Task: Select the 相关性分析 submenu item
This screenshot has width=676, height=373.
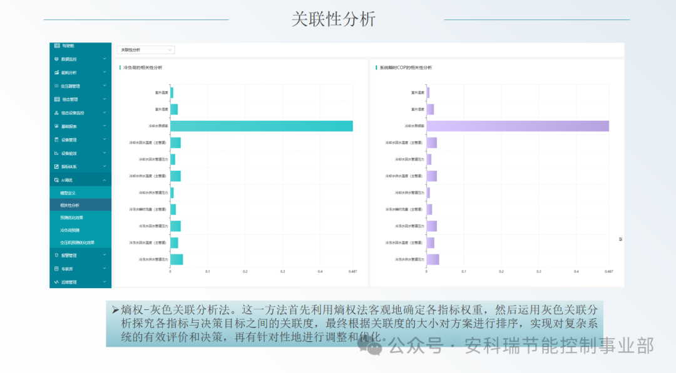Action: (x=81, y=205)
